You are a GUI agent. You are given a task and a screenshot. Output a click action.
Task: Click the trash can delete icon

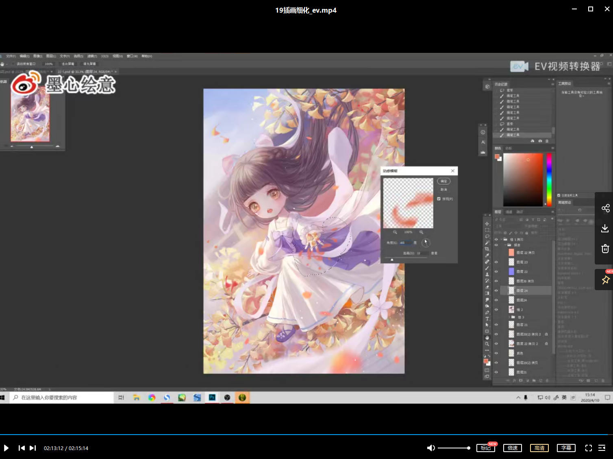[x=605, y=249]
